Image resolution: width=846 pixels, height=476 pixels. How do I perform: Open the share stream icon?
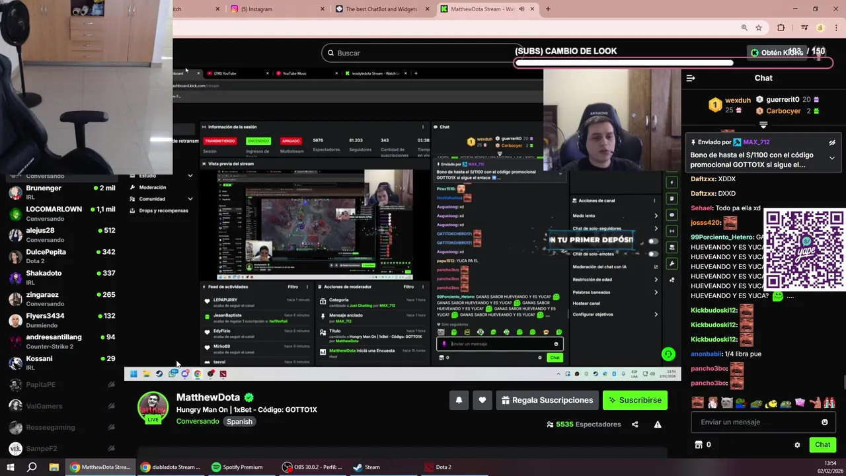coord(634,424)
